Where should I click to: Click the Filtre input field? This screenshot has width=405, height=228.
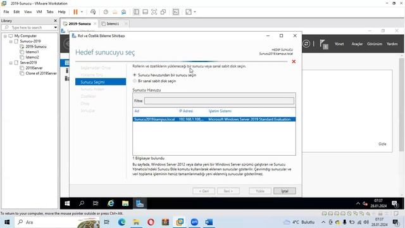[219, 101]
